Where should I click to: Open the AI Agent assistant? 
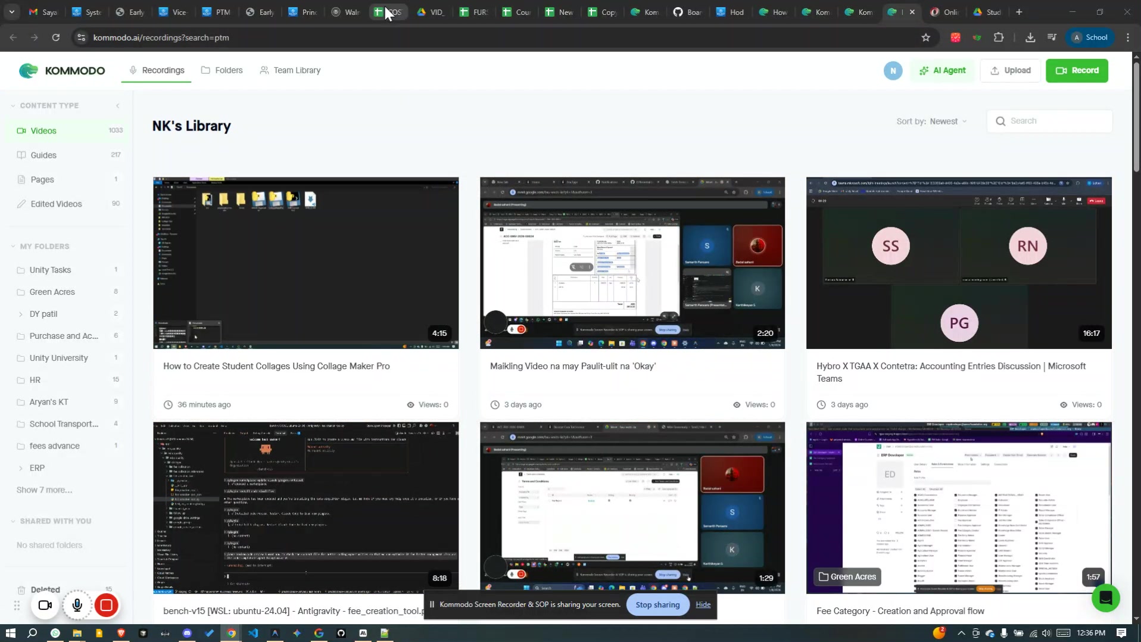[x=942, y=70]
